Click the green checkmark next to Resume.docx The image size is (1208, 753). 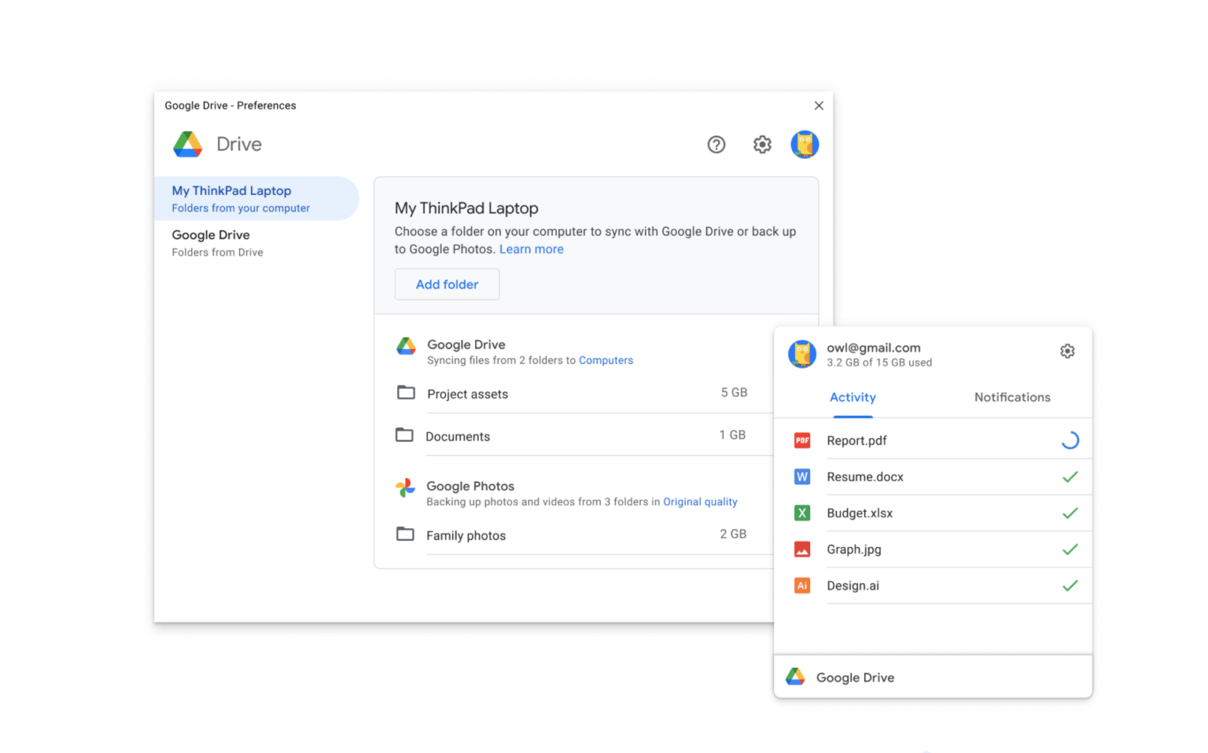tap(1070, 476)
